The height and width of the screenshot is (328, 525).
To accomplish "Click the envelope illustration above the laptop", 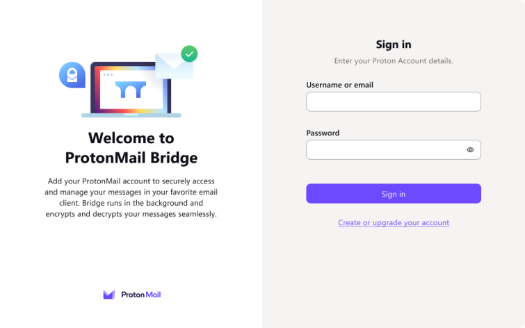I will [x=173, y=65].
